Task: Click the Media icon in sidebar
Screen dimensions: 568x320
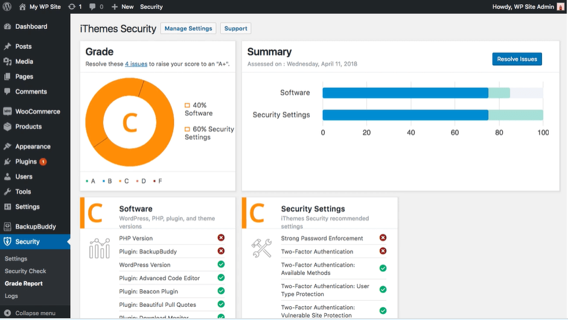Action: [7, 61]
